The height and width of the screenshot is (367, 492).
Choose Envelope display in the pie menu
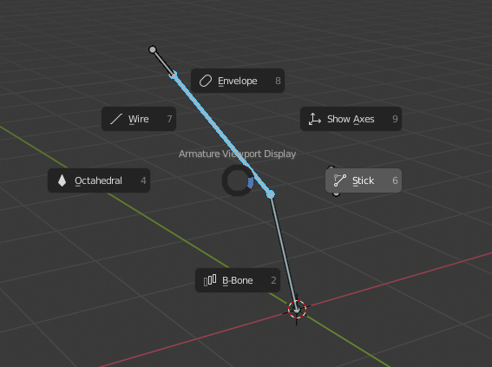tap(238, 81)
